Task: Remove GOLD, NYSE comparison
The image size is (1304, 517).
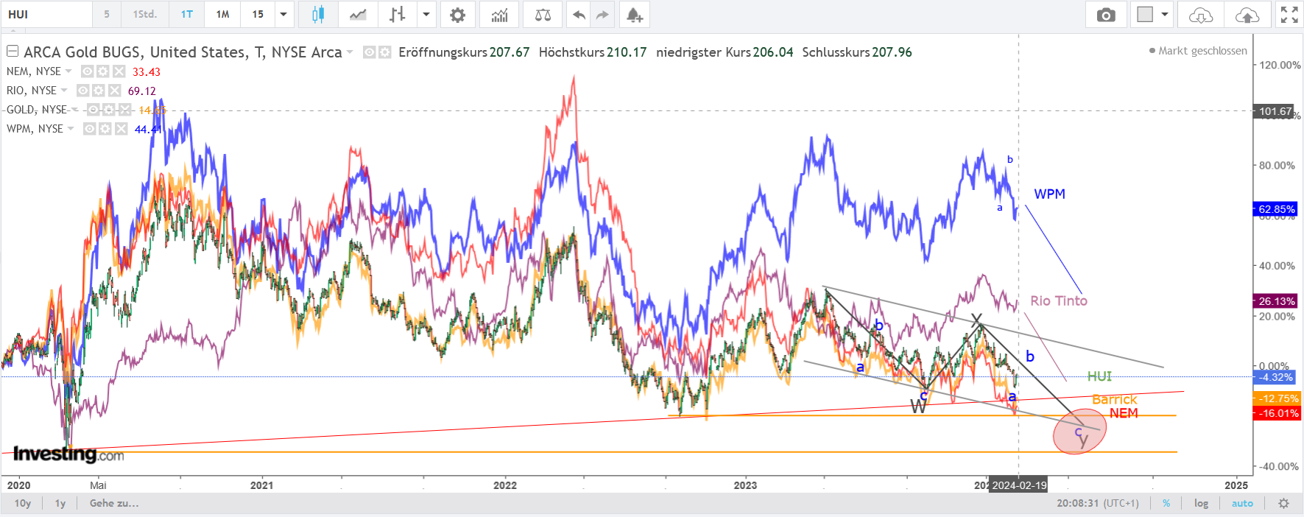Action: point(125,110)
